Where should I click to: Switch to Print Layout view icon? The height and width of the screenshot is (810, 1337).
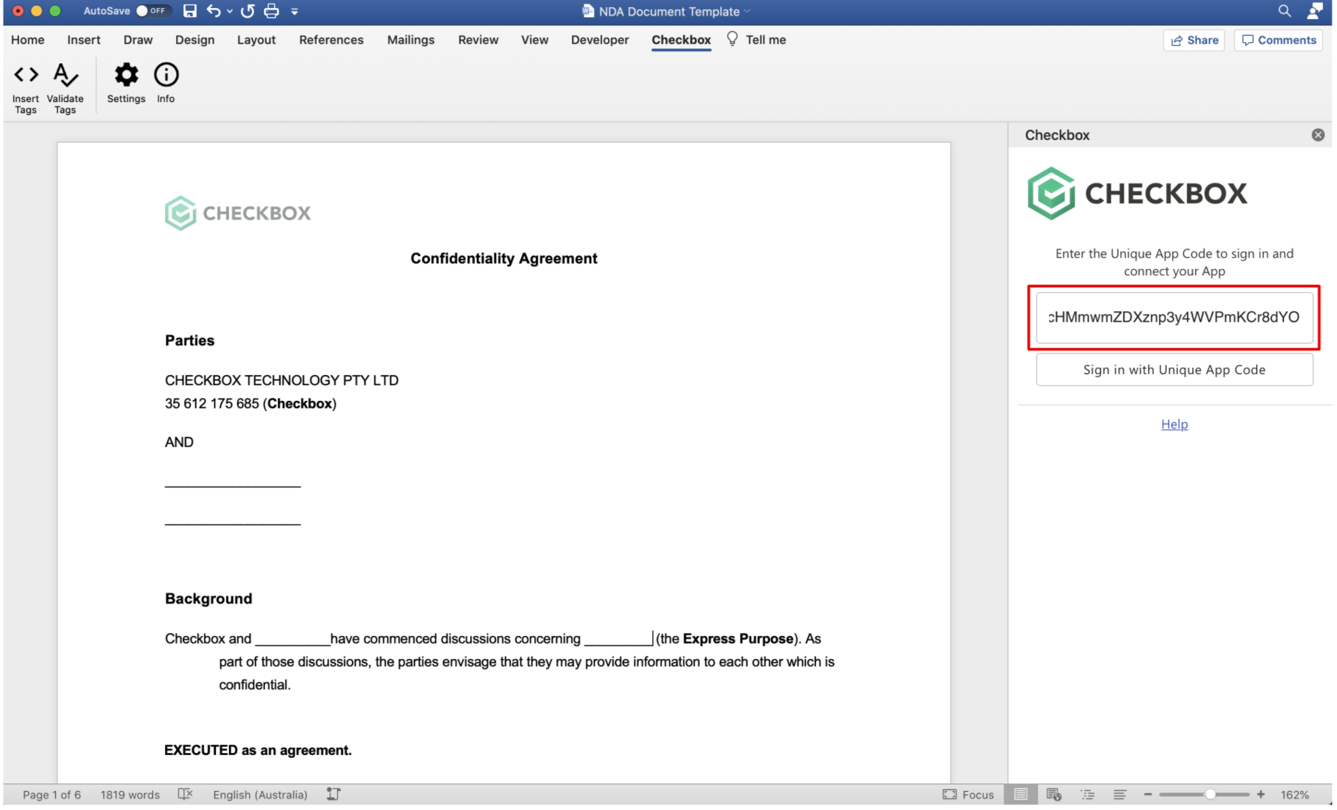point(1021,795)
